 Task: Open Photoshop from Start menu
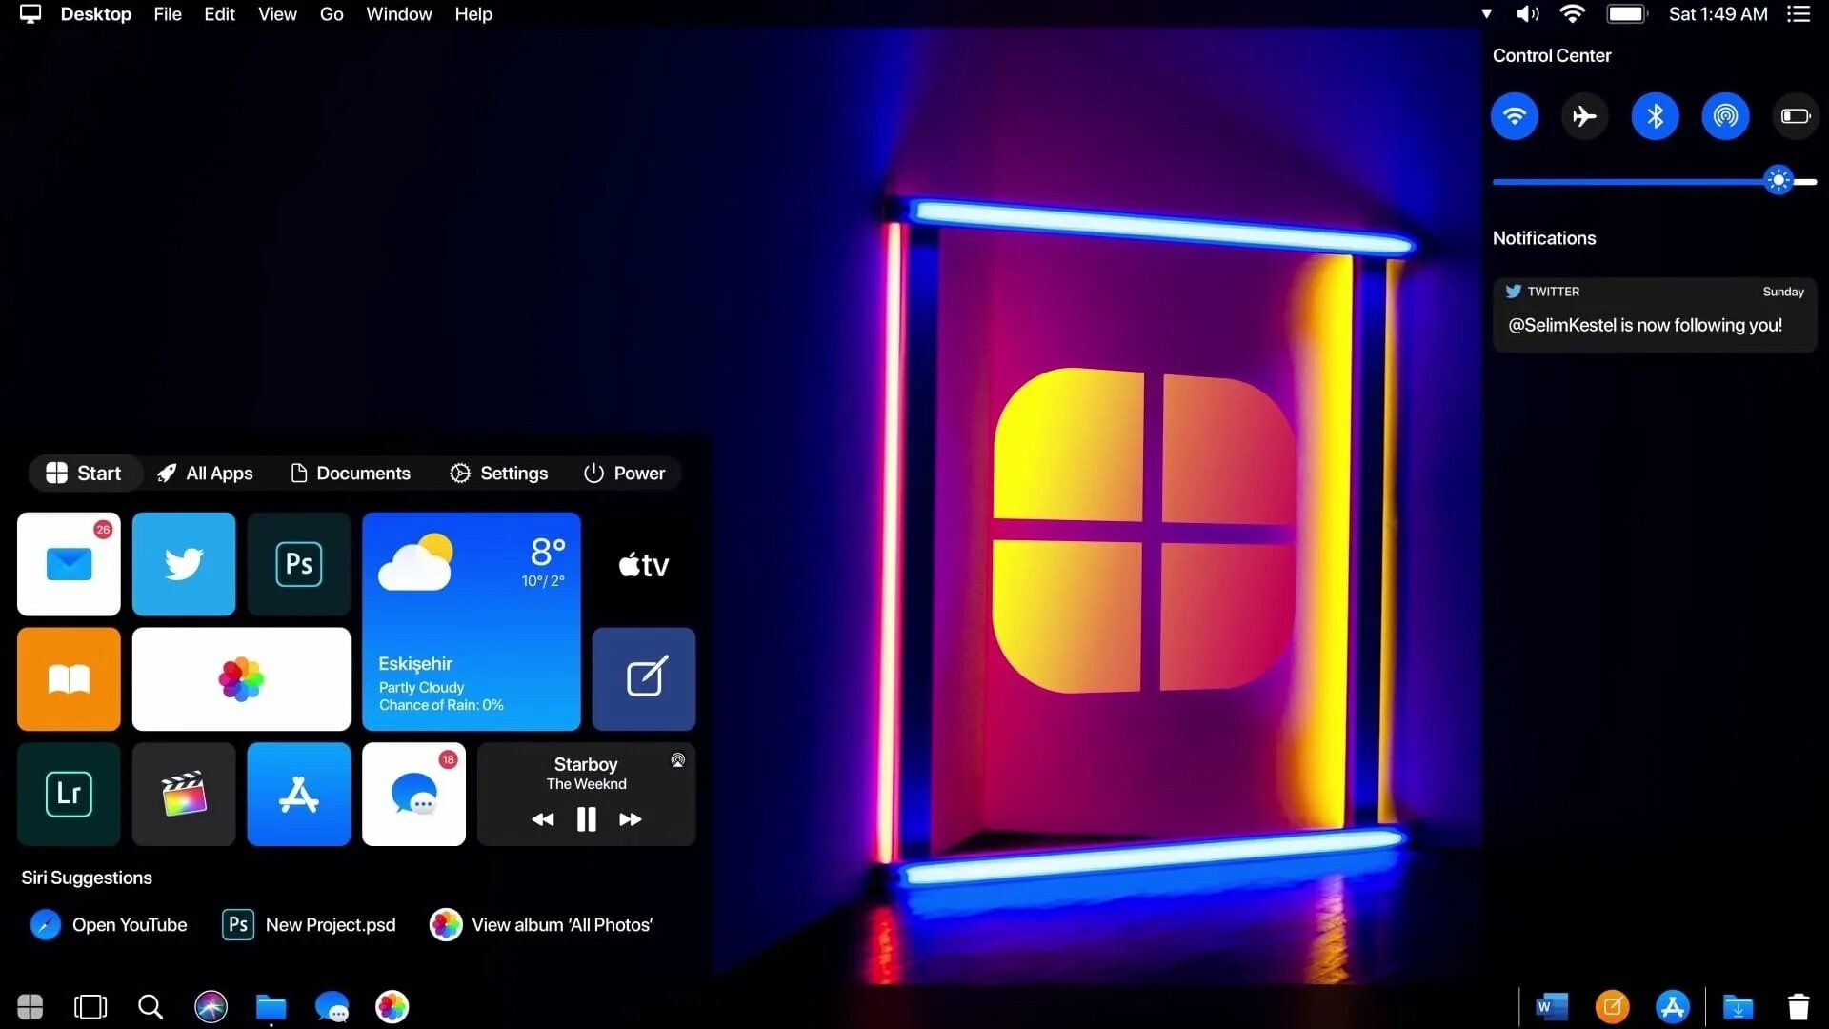coord(298,563)
